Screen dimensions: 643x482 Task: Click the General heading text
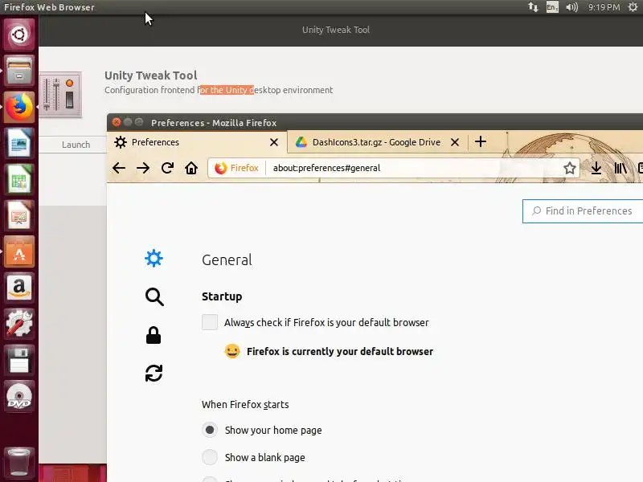tap(227, 259)
